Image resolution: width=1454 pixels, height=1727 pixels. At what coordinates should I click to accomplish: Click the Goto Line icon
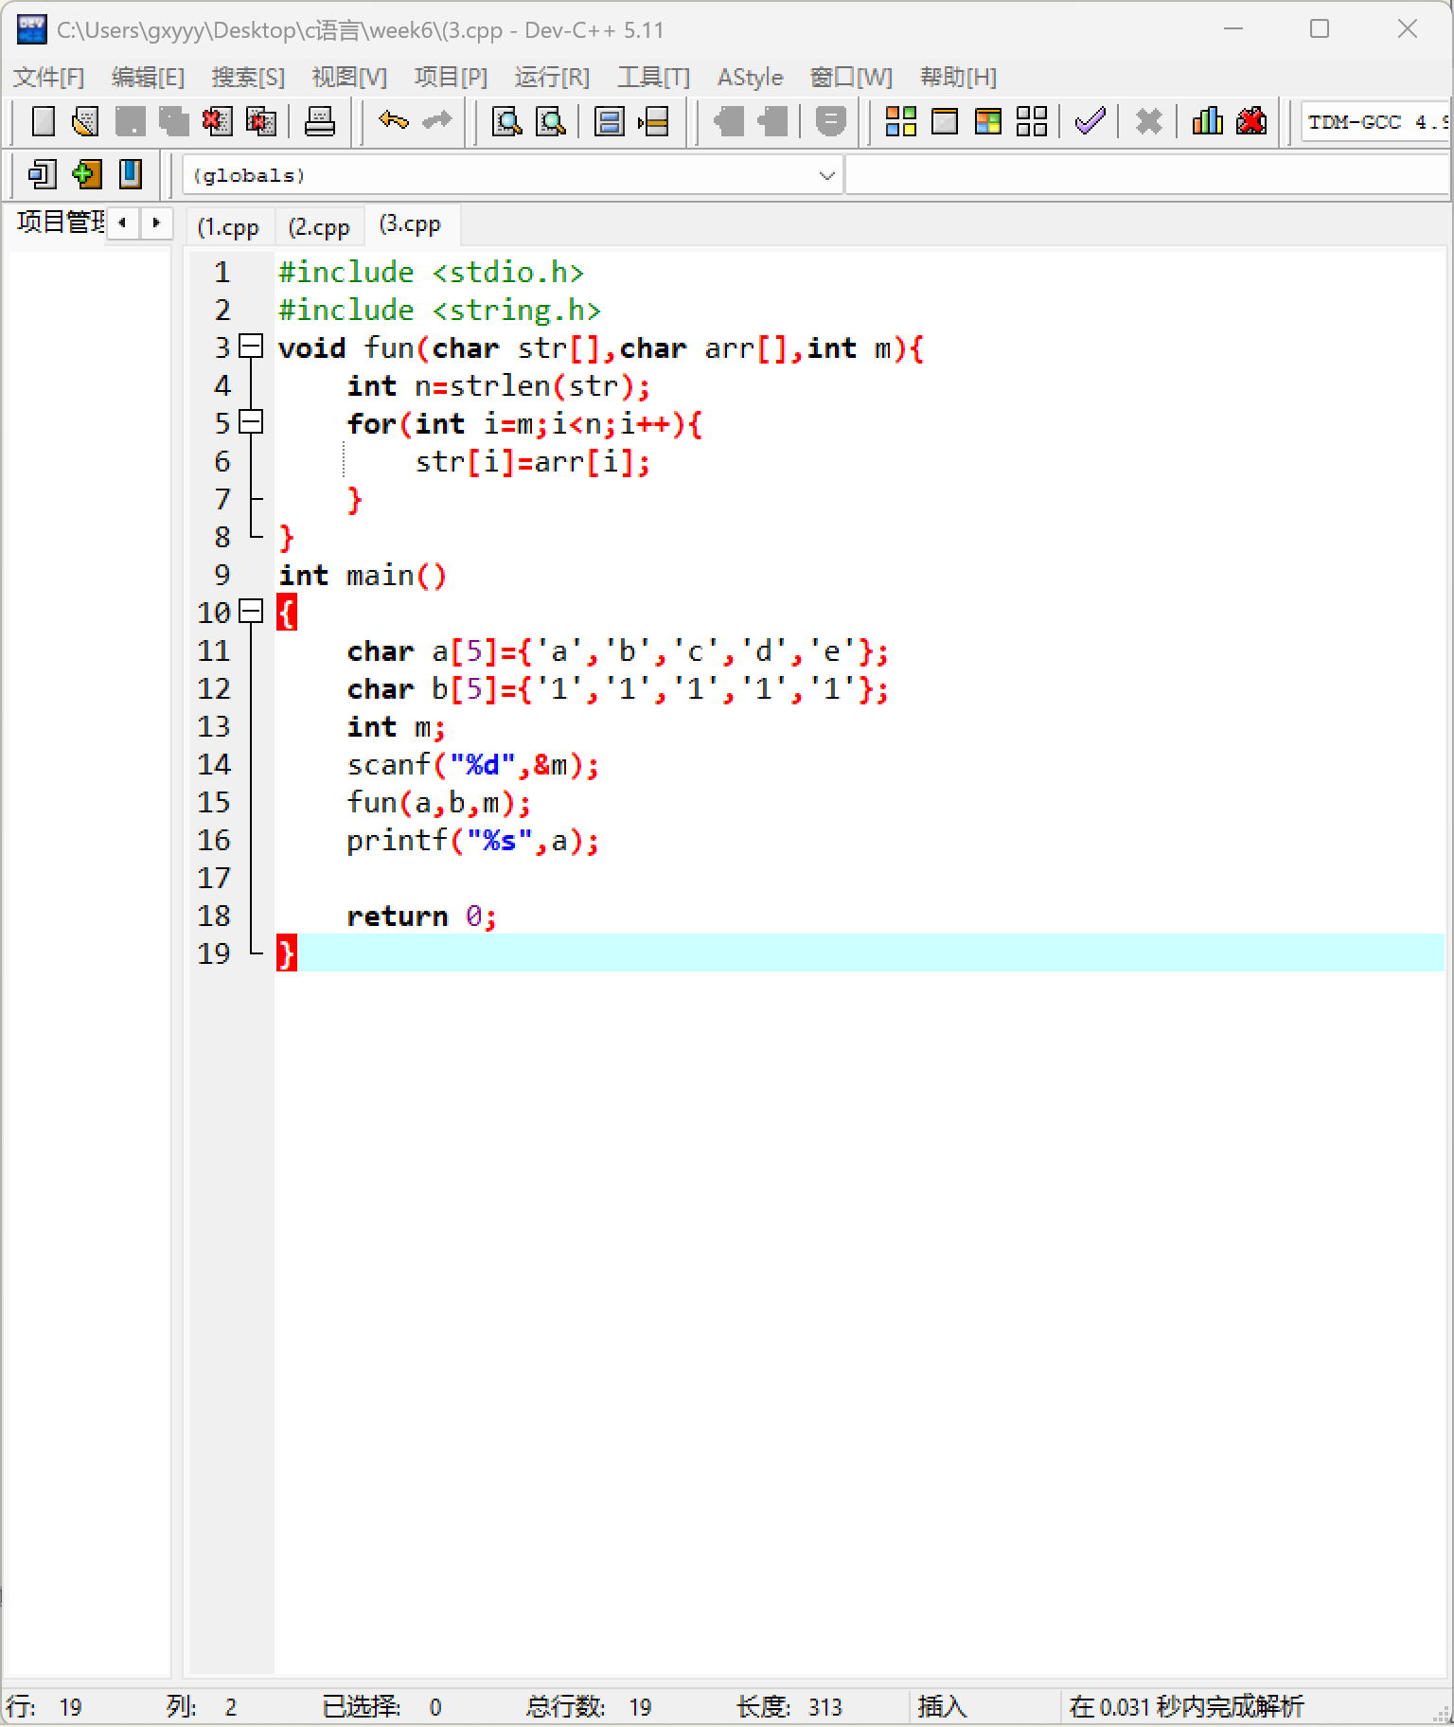click(x=653, y=121)
